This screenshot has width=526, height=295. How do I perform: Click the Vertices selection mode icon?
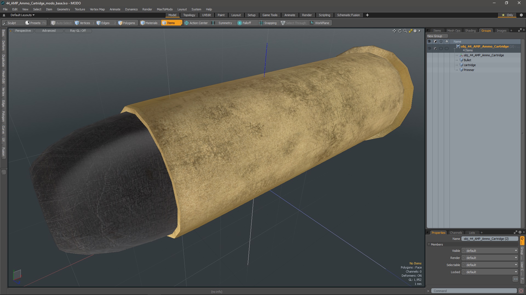tap(77, 23)
